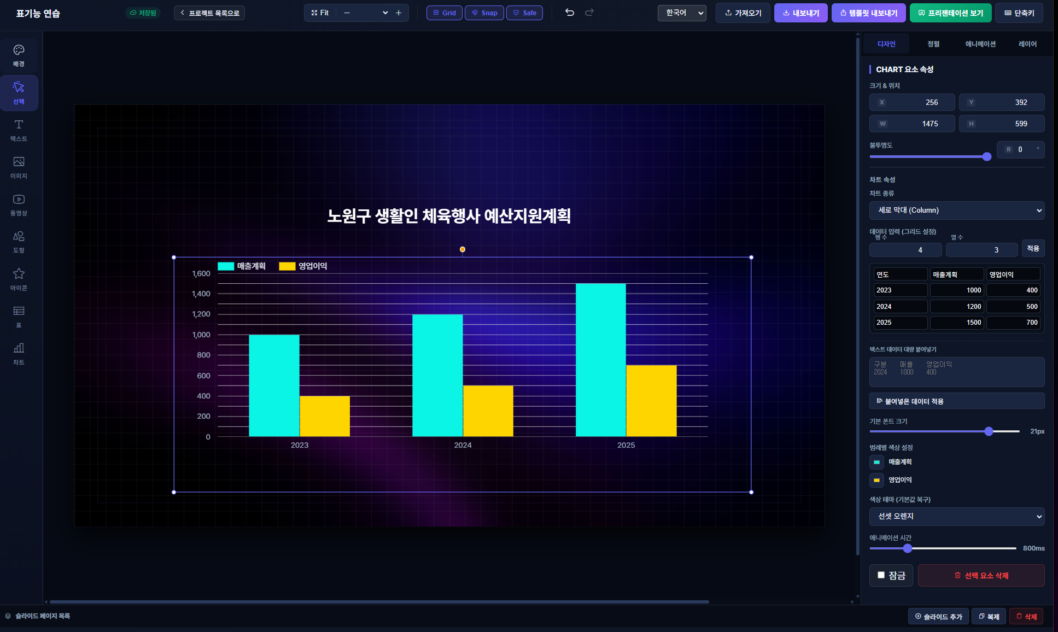1058x632 pixels.
Task: Open the 이미지 image tool
Action: click(19, 168)
